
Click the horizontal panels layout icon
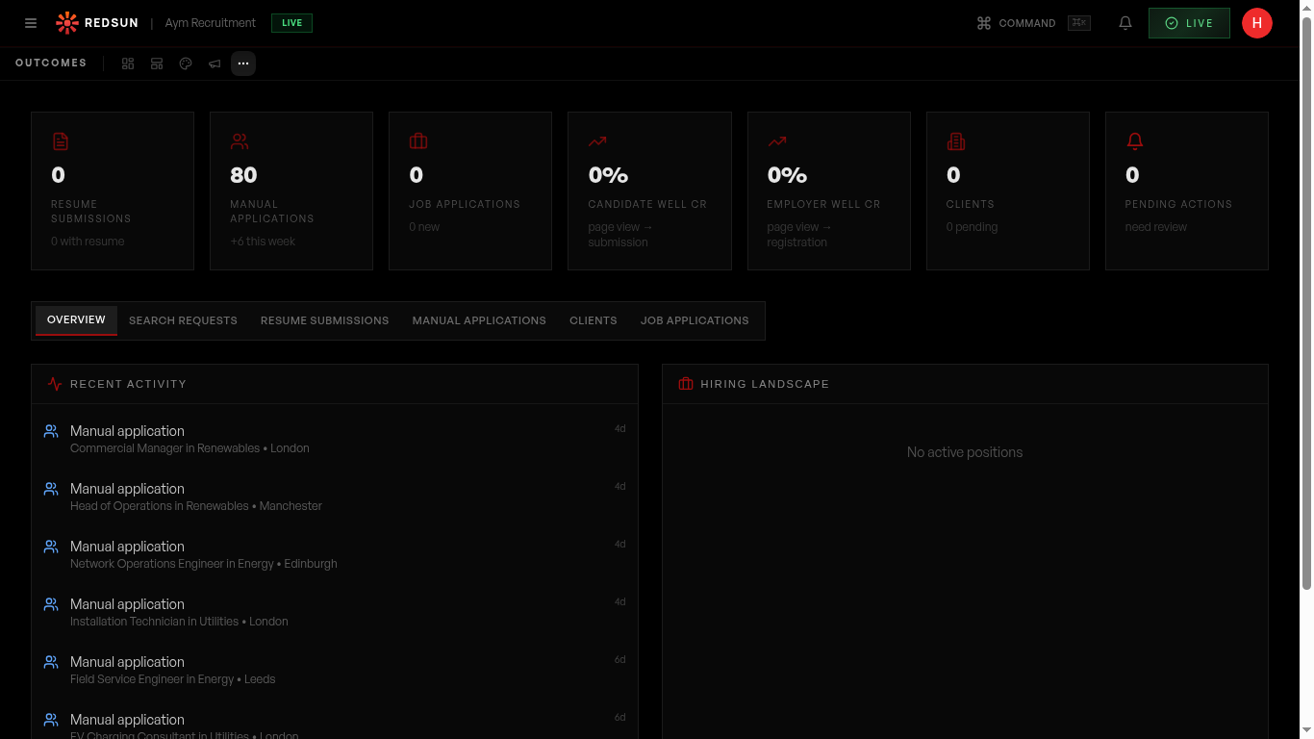click(x=157, y=64)
